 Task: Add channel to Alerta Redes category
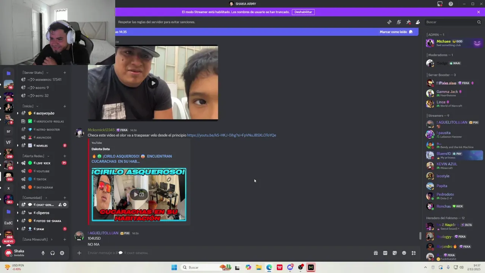point(65,156)
